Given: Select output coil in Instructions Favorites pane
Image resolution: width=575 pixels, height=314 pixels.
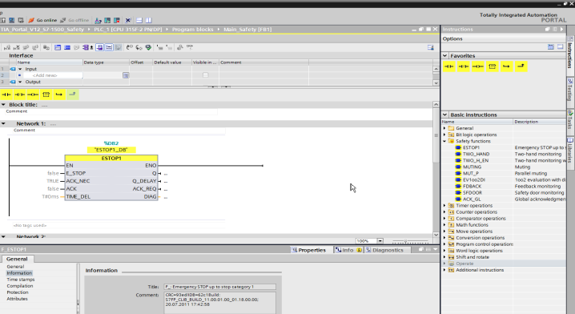Looking at the screenshot, I should tap(478, 66).
